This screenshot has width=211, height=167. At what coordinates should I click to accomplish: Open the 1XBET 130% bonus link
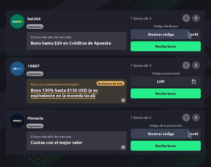point(64,93)
